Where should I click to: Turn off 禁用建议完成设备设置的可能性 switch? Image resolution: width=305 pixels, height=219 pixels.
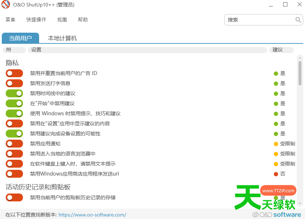pyautogui.click(x=14, y=134)
